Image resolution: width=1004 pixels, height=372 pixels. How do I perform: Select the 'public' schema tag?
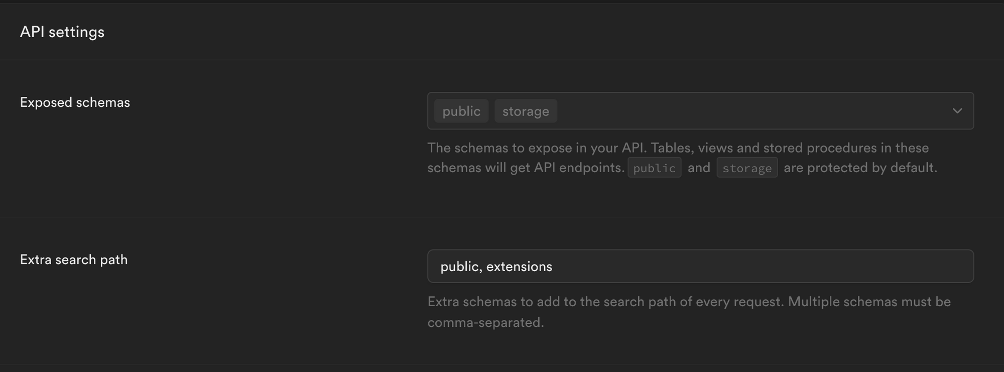pyautogui.click(x=461, y=111)
